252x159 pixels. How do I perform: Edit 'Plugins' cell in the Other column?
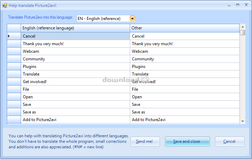(184, 67)
